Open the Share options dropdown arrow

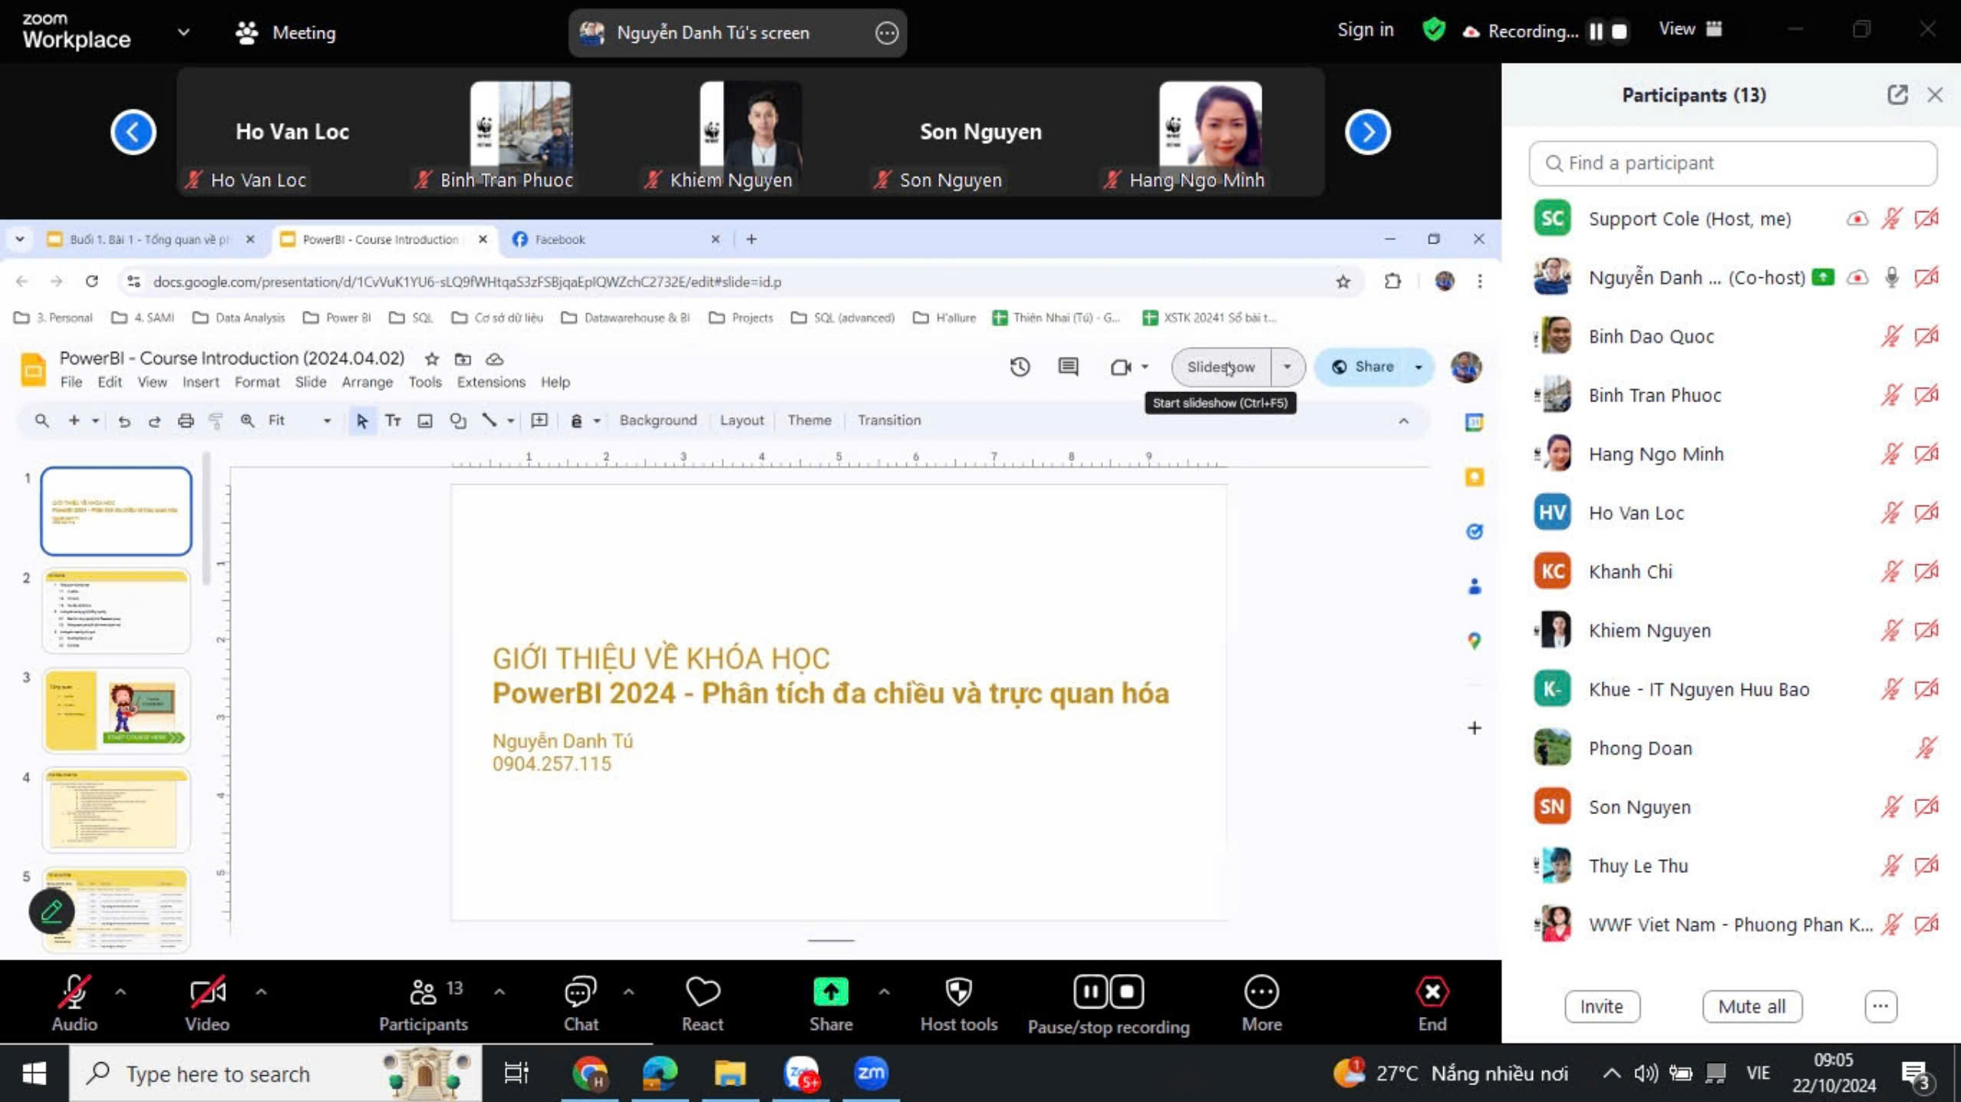(x=1419, y=367)
